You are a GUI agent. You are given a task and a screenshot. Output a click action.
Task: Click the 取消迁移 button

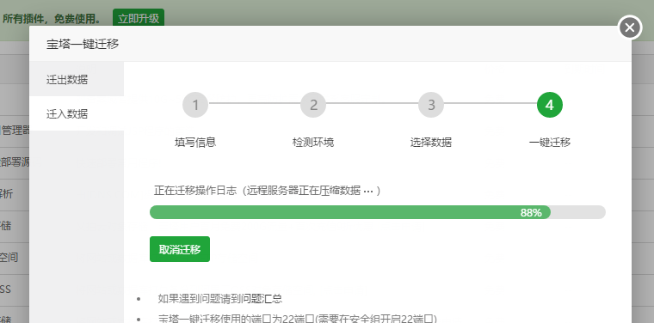point(180,249)
